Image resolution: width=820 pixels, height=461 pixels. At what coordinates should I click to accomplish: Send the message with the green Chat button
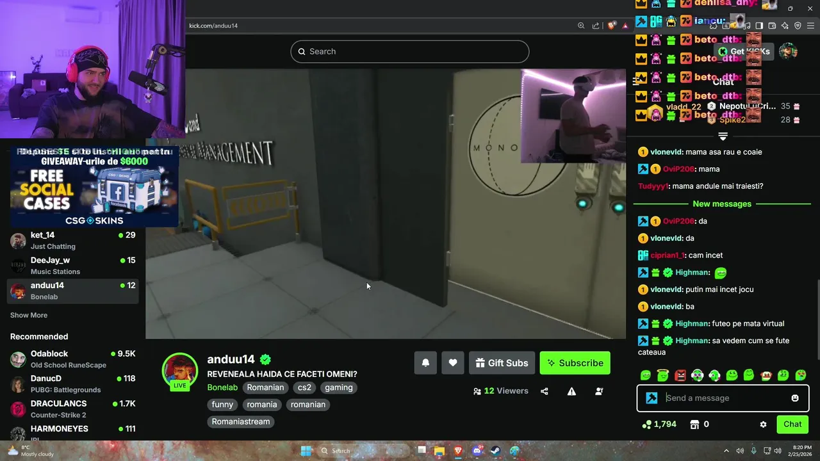pos(792,424)
